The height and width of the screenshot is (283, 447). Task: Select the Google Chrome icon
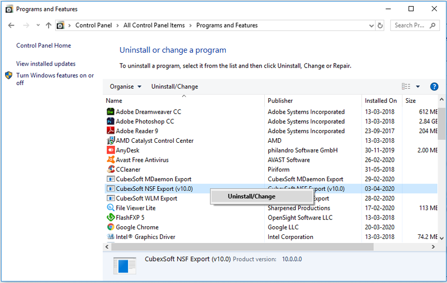(111, 227)
